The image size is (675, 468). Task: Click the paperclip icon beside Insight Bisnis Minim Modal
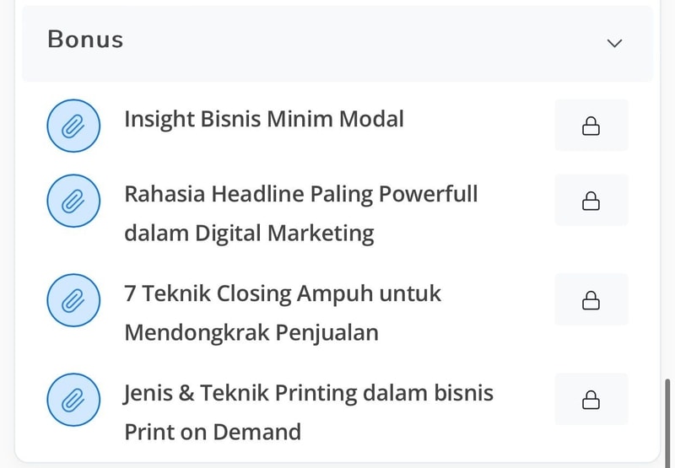73,126
